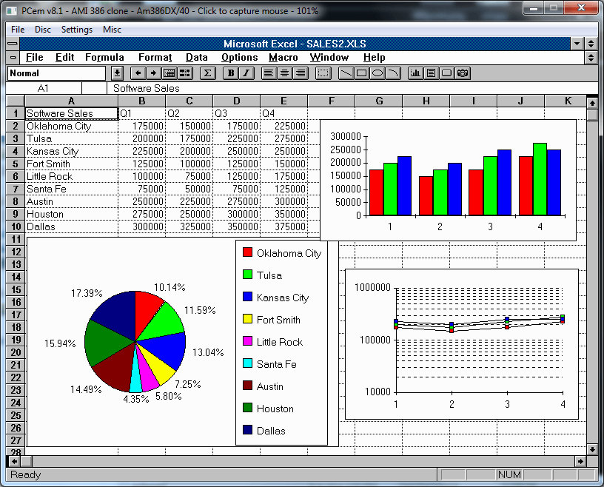The height and width of the screenshot is (487, 604).
Task: Click the horizontal scrollbar right arrow
Action: pos(580,461)
